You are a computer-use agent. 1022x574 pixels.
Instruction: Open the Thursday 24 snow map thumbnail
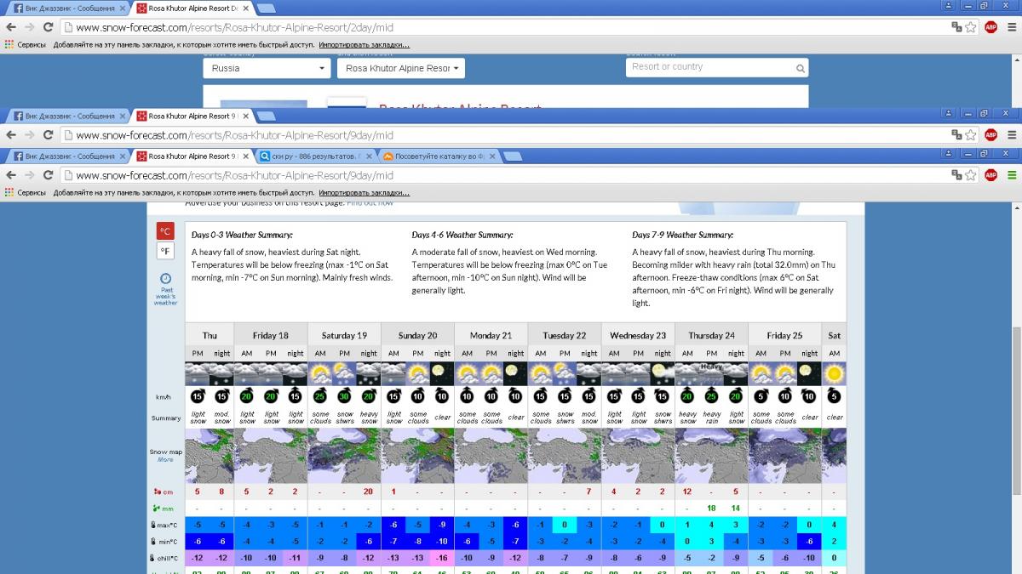(x=711, y=457)
